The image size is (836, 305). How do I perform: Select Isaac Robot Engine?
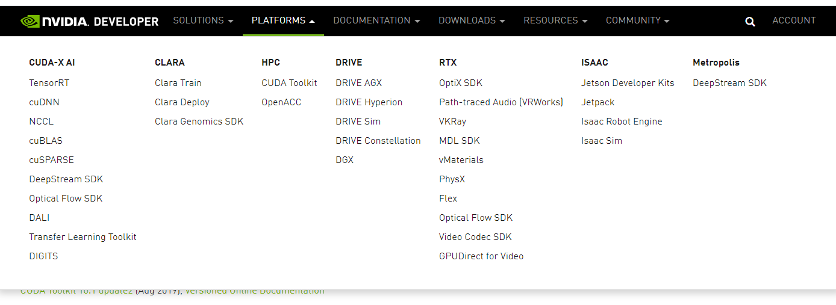coord(622,122)
